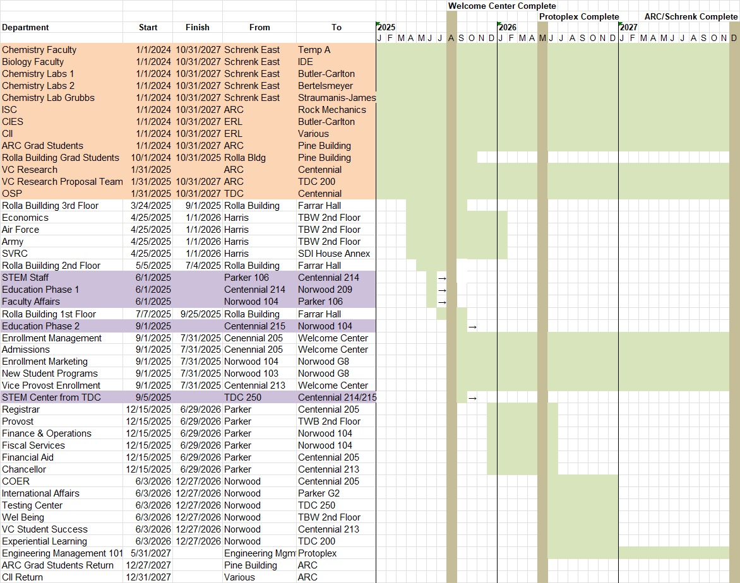Click the Protoplex Complete milestone label
The height and width of the screenshot is (583, 740).
(579, 16)
